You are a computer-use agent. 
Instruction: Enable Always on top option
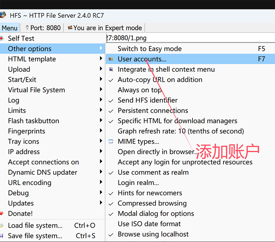(190, 90)
